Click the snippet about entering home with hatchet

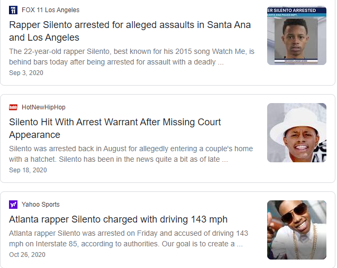click(x=131, y=154)
